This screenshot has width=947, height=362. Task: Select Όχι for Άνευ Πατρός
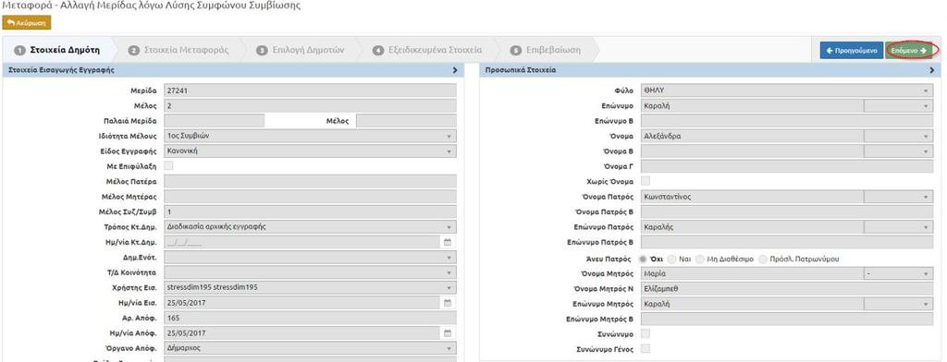coord(644,259)
